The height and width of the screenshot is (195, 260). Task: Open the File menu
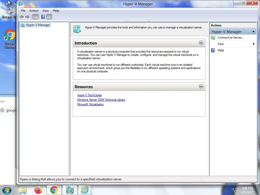click(x=23, y=11)
